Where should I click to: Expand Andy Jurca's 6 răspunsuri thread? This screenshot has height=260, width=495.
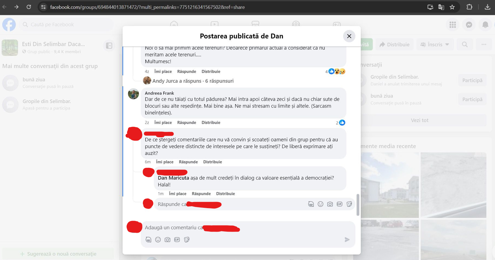tap(193, 81)
